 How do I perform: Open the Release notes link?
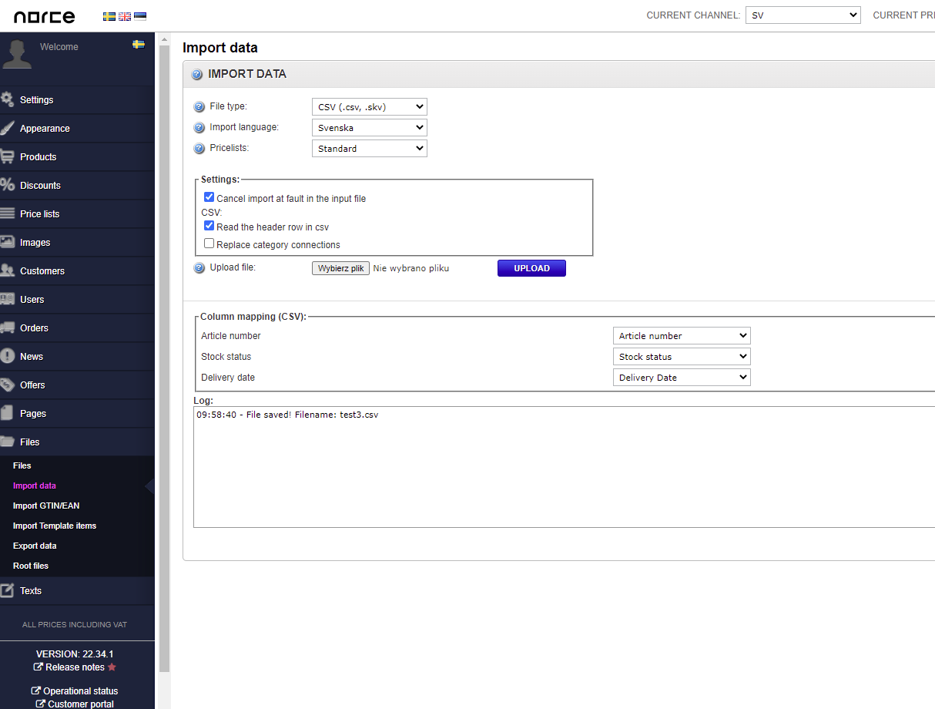coord(75,667)
